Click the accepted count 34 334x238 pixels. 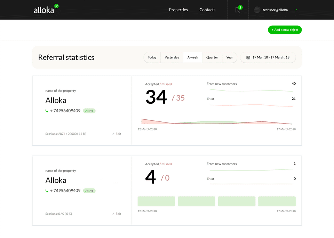[x=156, y=97]
